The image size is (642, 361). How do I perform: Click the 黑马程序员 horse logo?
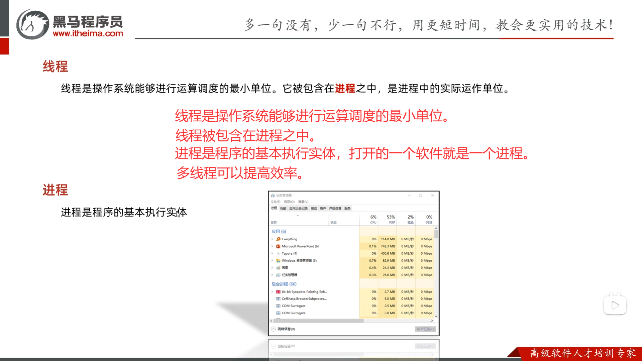click(33, 25)
